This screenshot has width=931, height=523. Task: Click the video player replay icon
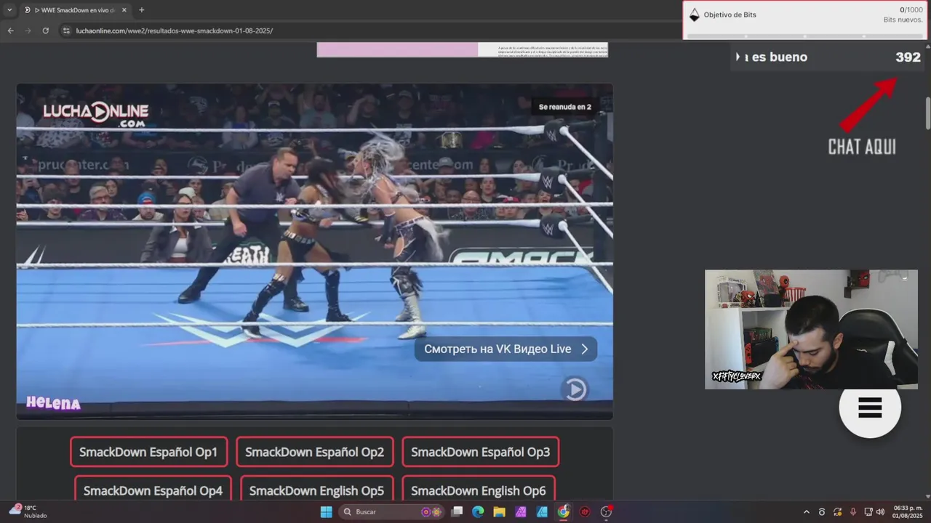(x=575, y=389)
